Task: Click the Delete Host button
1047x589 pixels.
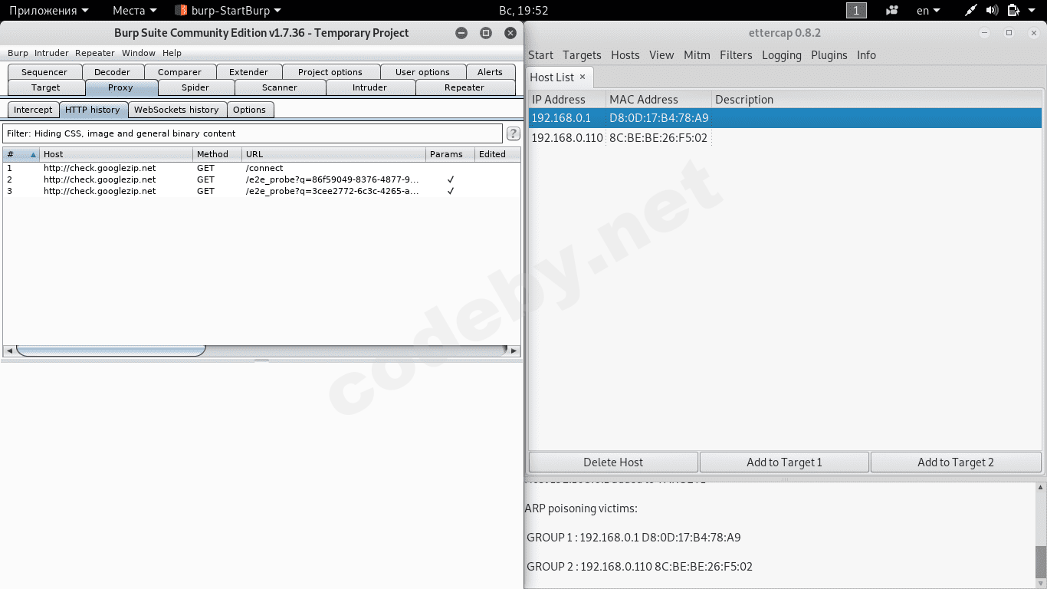Action: (x=613, y=462)
